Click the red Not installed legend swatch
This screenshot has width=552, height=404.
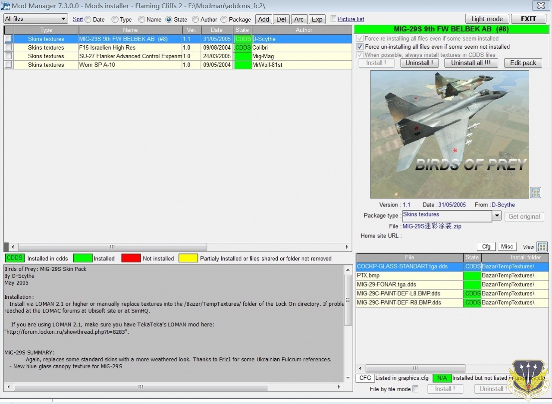[x=131, y=258]
